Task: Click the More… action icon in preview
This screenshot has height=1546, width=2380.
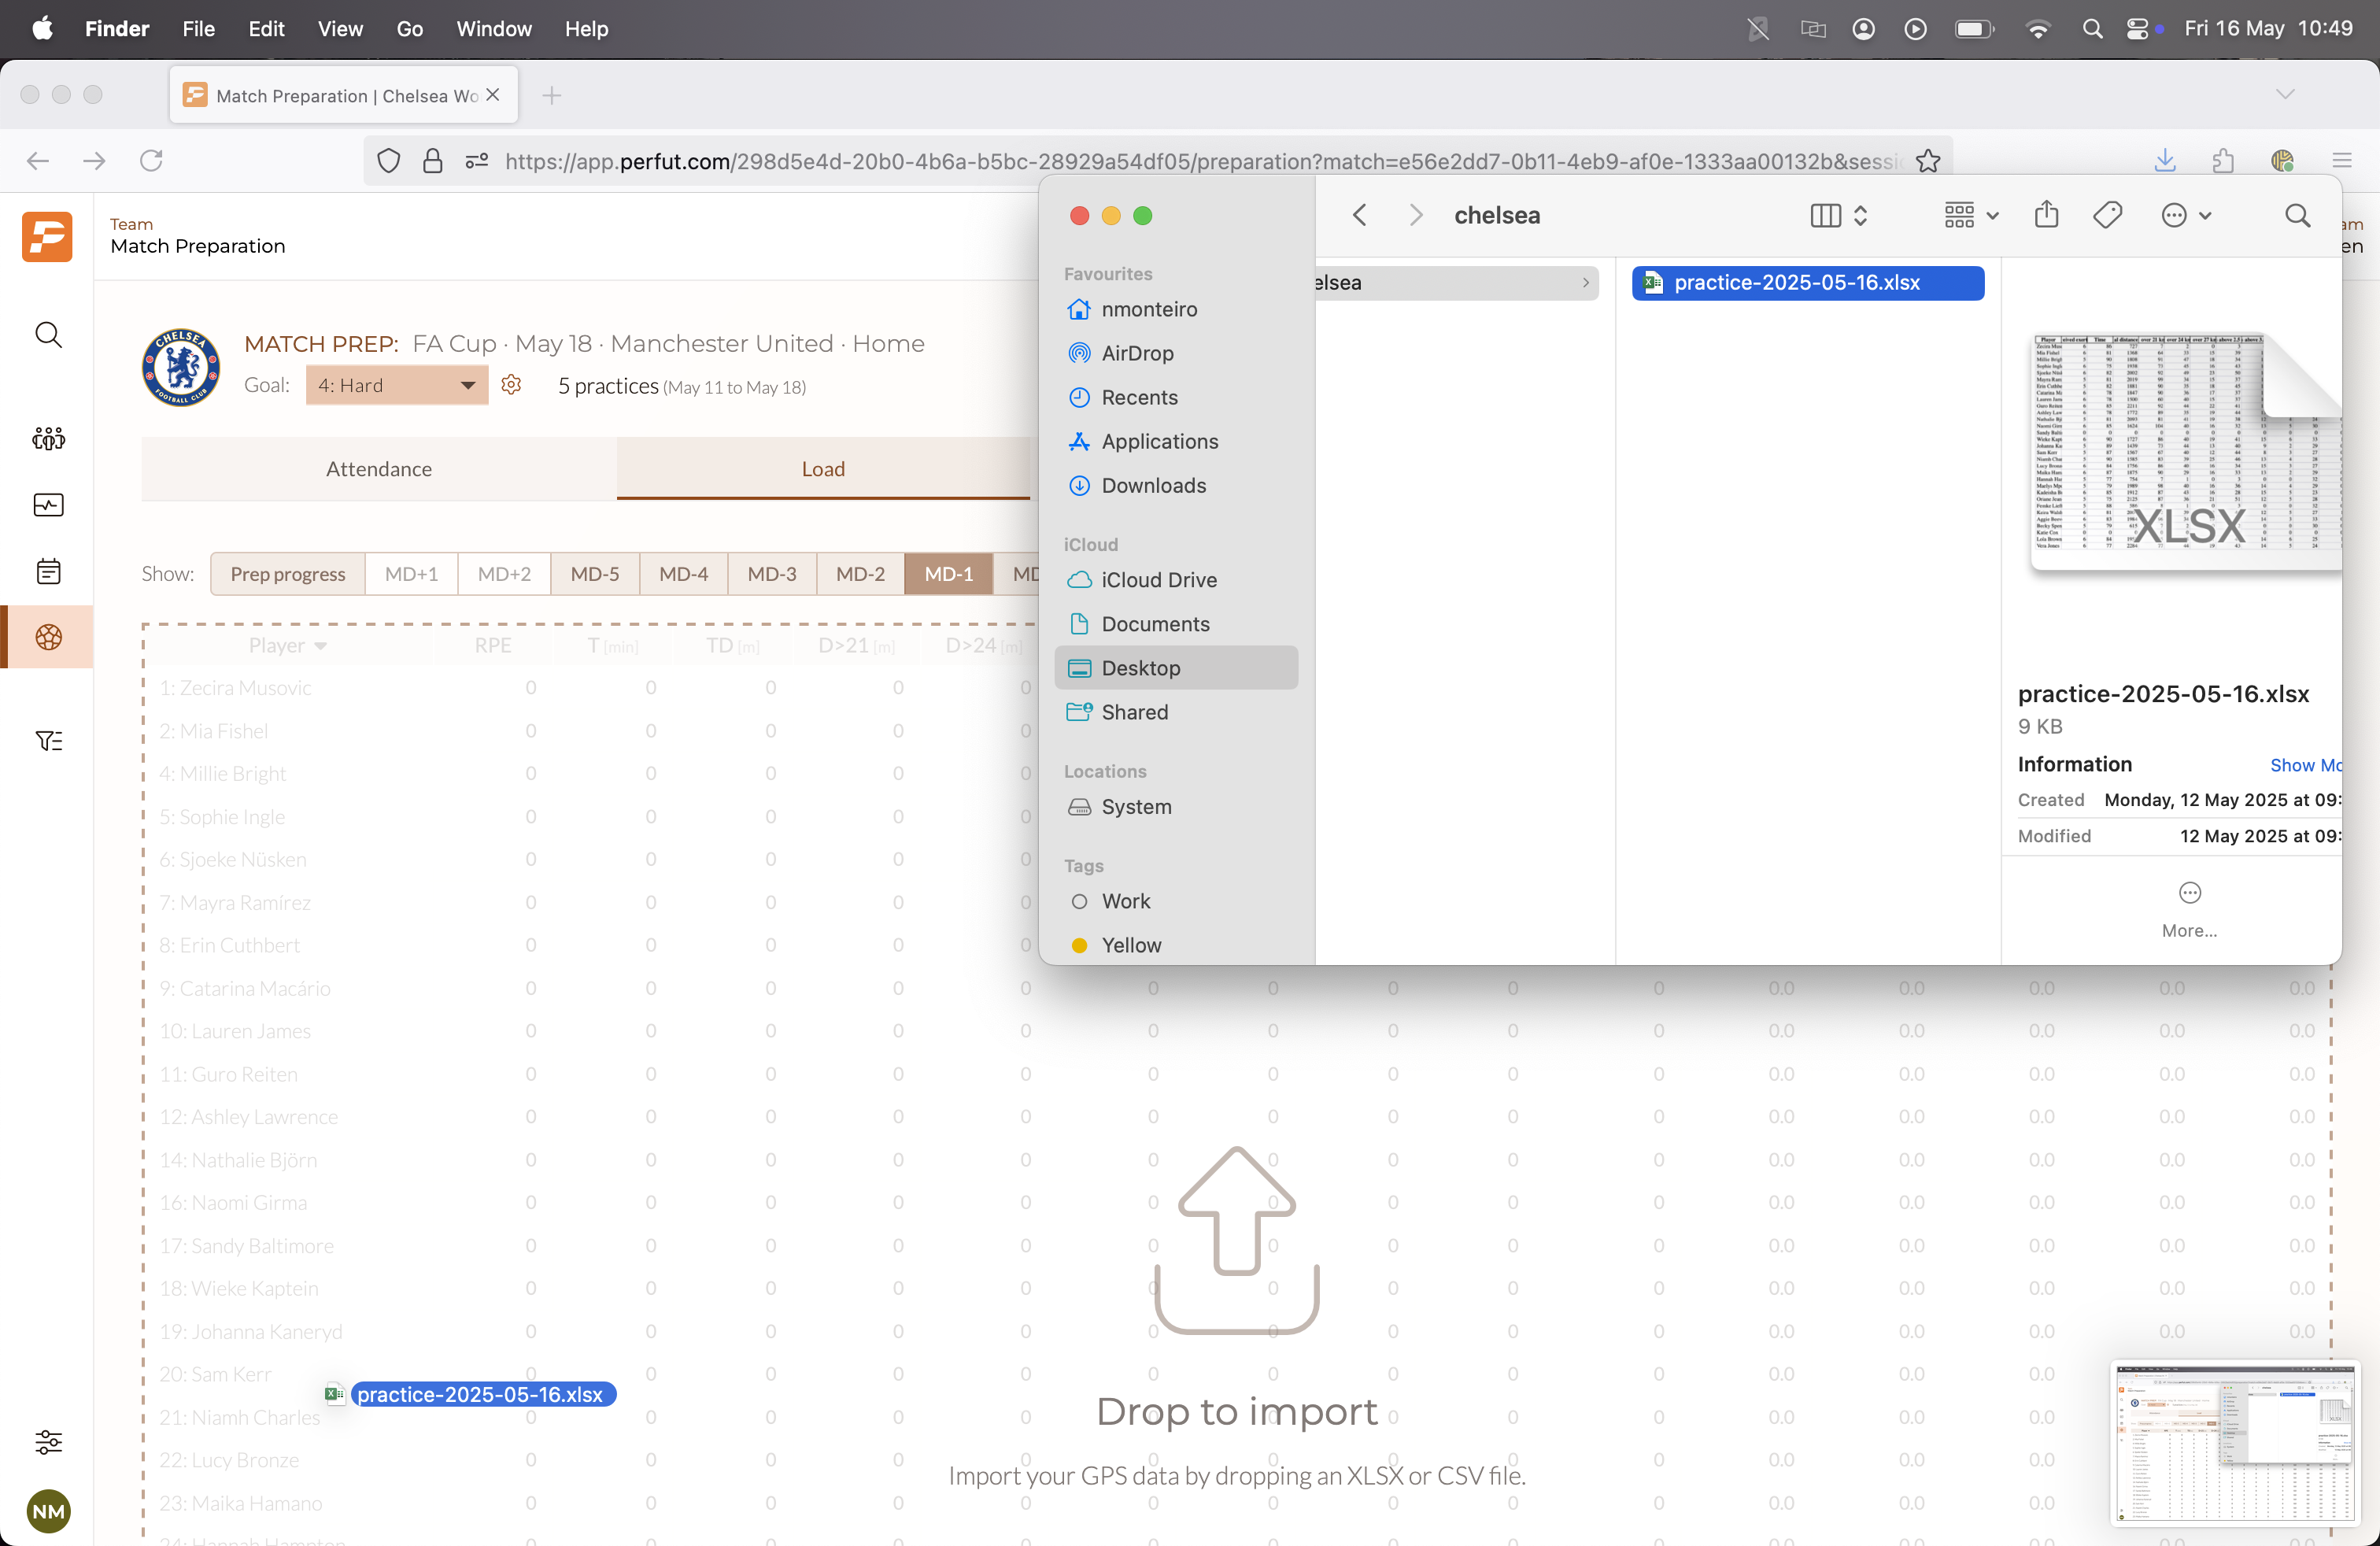Action: click(2189, 892)
